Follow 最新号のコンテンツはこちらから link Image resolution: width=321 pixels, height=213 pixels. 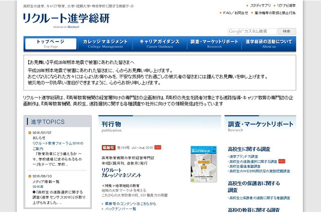coord(130,203)
